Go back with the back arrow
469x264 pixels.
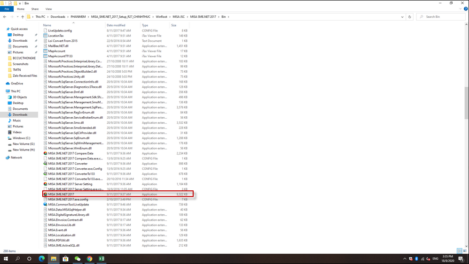coord(5,17)
